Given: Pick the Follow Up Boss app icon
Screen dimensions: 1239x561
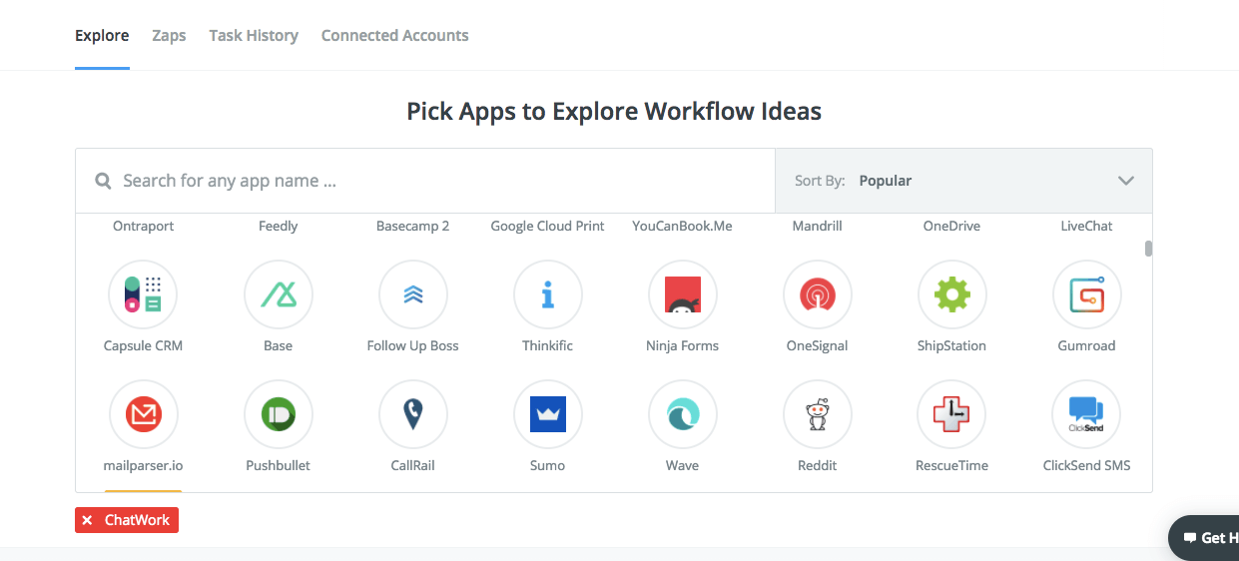Looking at the screenshot, I should click(x=413, y=294).
